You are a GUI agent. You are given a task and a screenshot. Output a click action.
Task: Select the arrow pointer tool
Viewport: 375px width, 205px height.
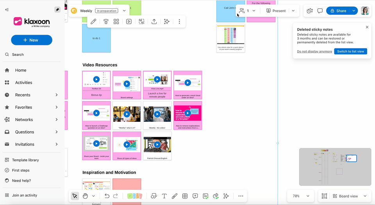(x=75, y=196)
